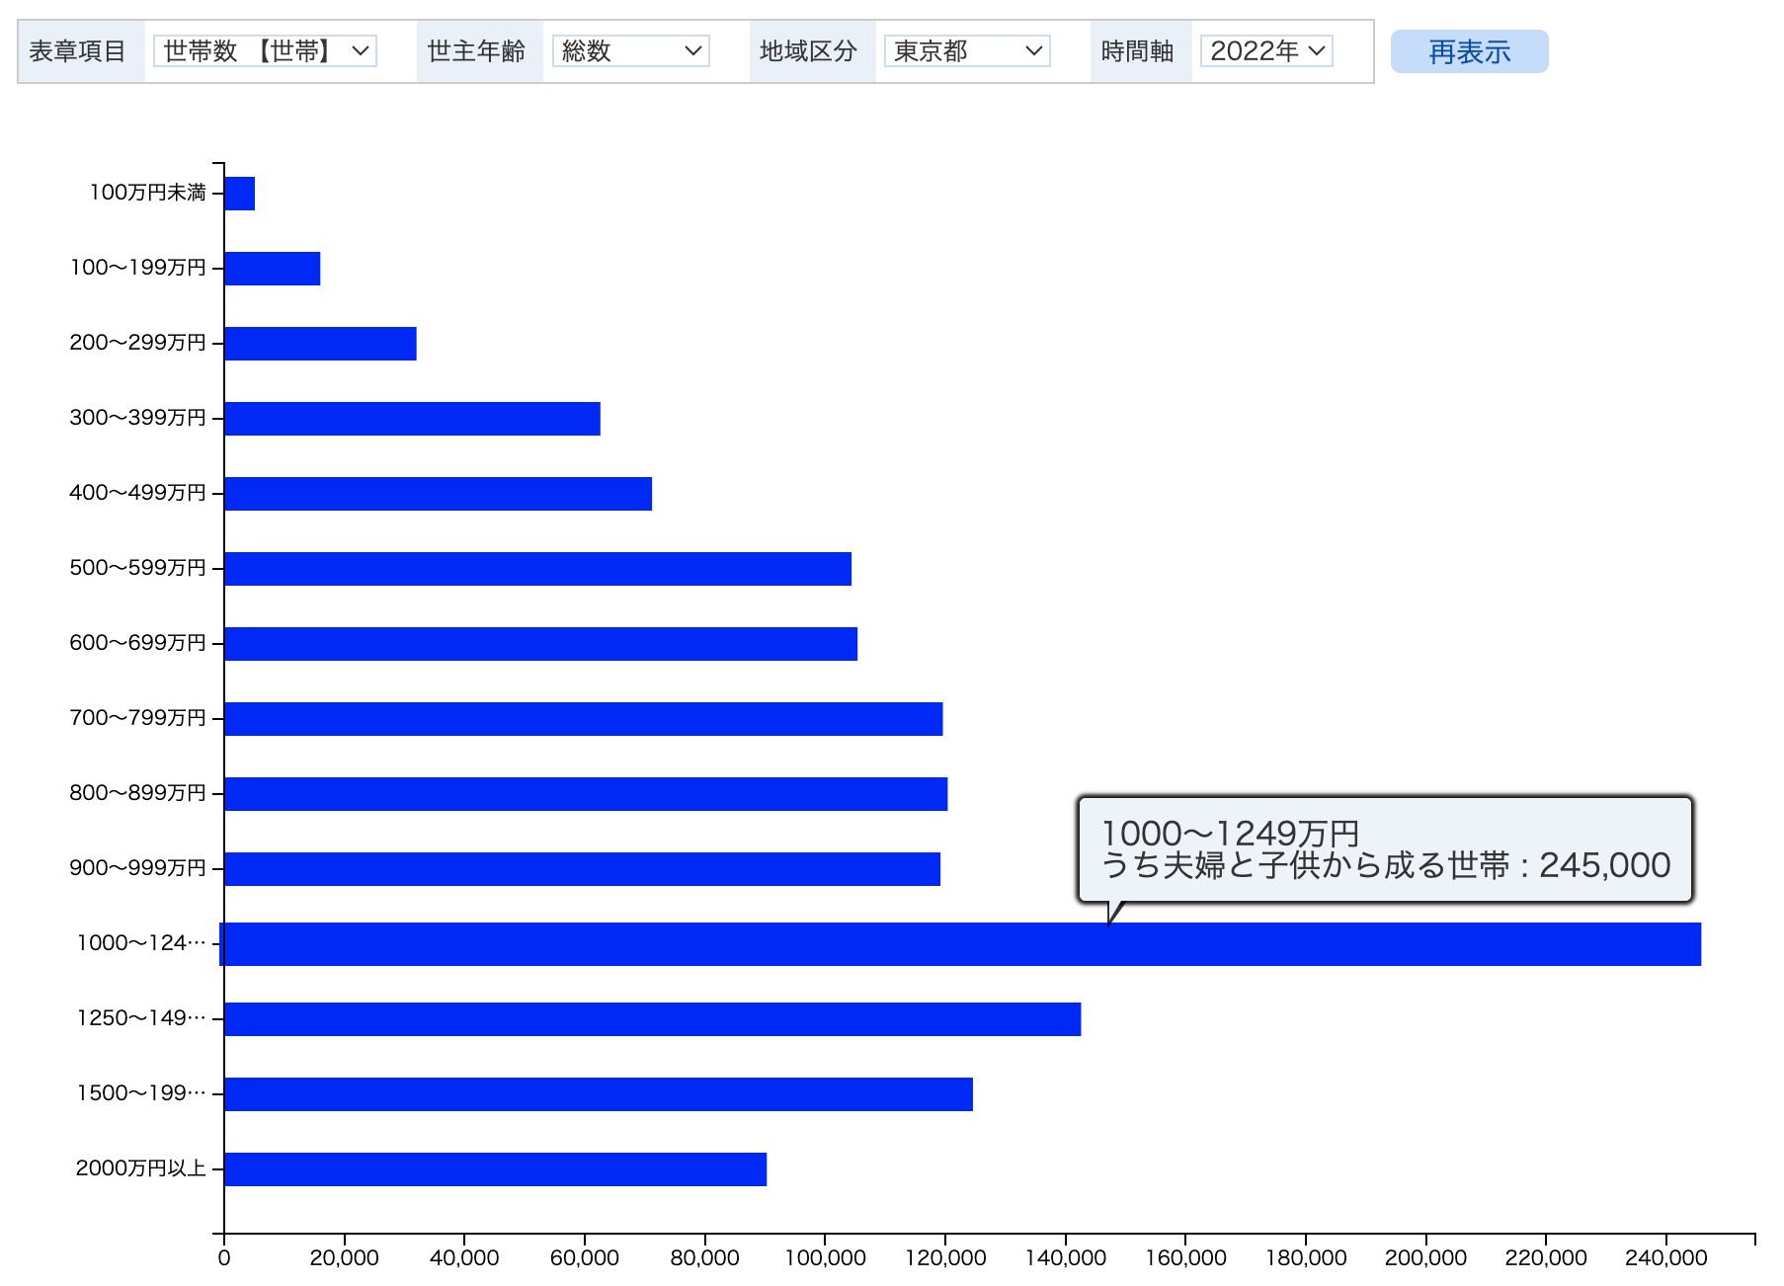
Task: Select the 1250〜149… bar
Action: 652,1019
